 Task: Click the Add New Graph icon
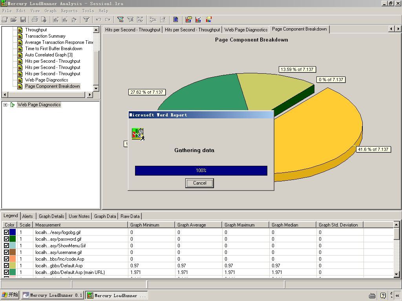point(56,20)
